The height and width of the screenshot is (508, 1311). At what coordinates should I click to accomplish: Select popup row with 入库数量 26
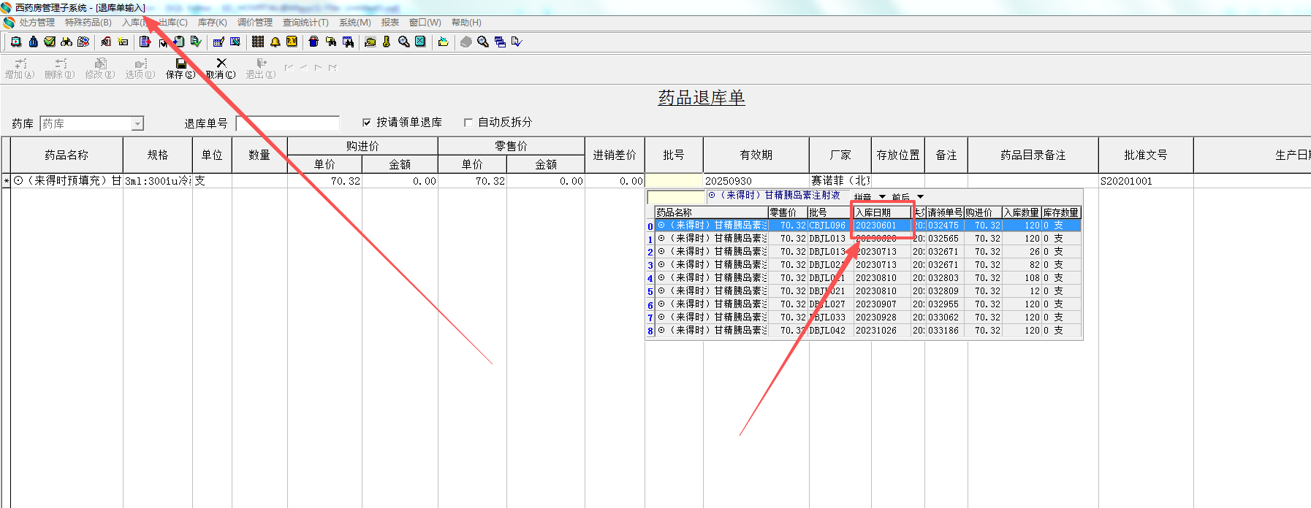click(868, 252)
